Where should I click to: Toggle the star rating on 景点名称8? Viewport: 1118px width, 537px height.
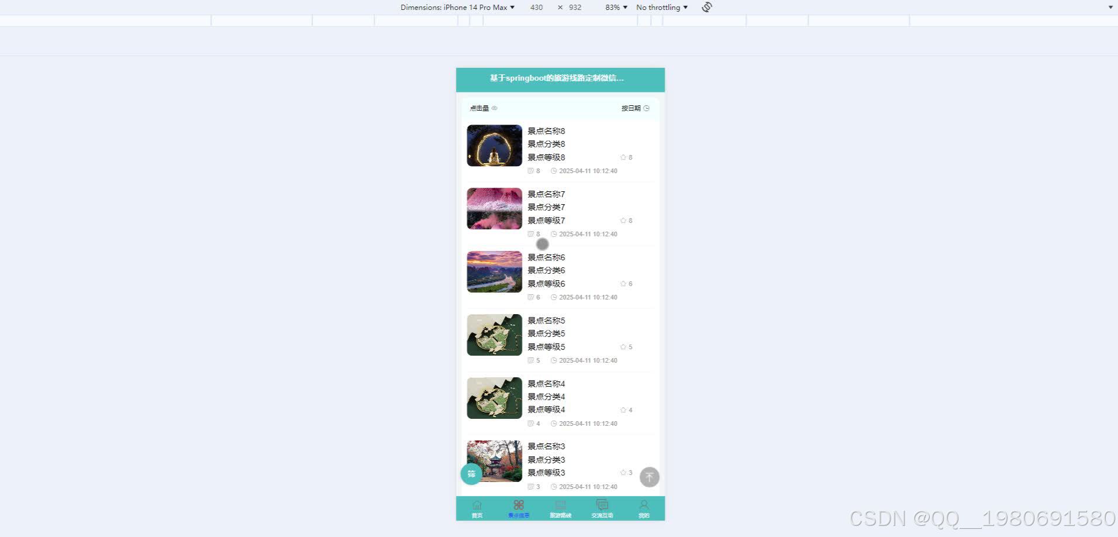click(623, 157)
